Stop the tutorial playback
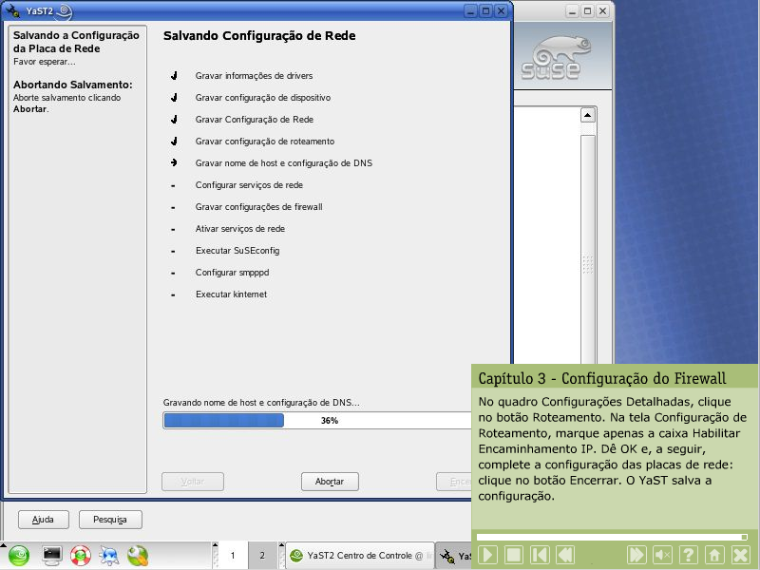Image resolution: width=760 pixels, height=570 pixels. [x=514, y=555]
